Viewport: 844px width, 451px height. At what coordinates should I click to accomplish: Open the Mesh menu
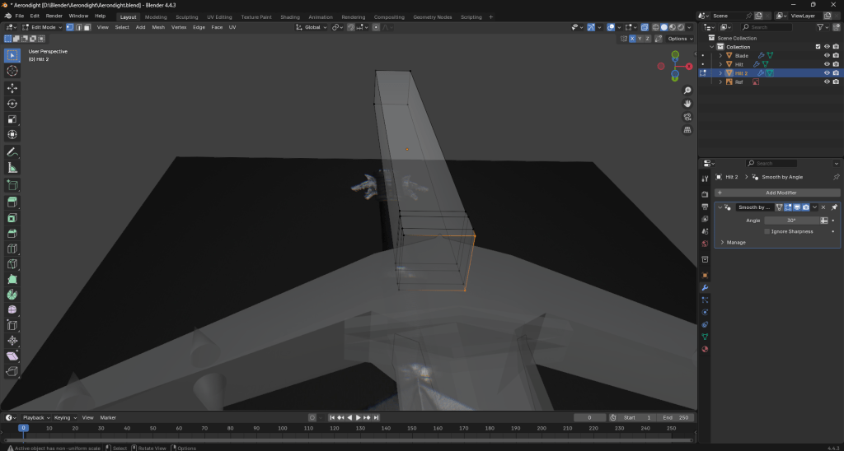158,27
